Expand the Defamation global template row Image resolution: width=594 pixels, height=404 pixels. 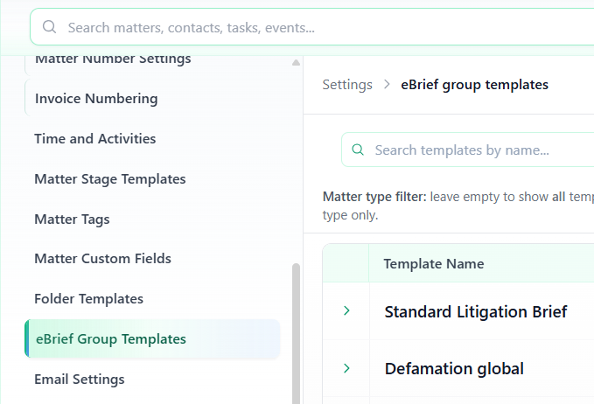click(x=346, y=368)
